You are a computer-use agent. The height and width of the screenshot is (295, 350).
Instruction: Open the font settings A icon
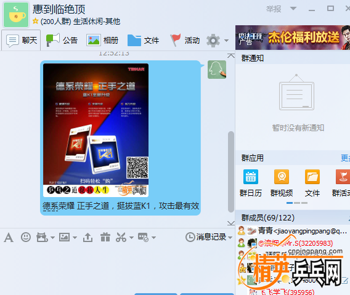[9, 237]
